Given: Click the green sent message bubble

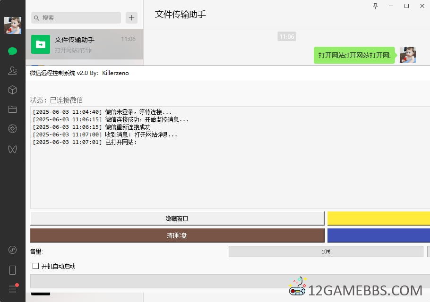Looking at the screenshot, I should [354, 55].
